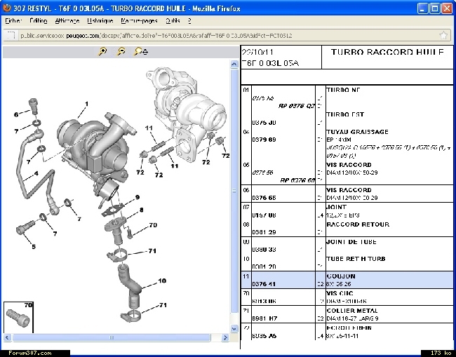Click the zoom in magnifier icon
The height and width of the screenshot is (357, 456).
(102, 51)
